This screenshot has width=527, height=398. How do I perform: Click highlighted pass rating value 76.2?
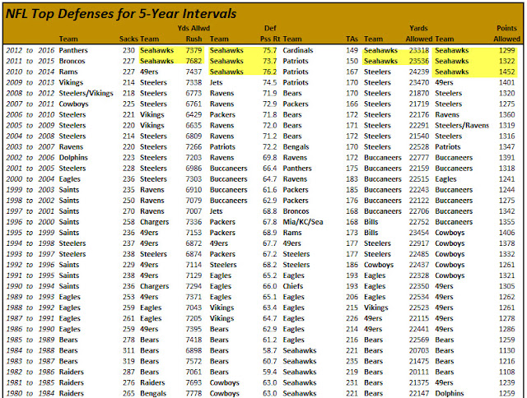coord(269,72)
